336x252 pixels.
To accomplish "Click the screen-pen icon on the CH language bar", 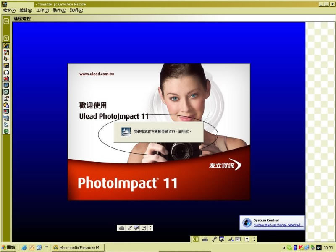I will point(222,239).
